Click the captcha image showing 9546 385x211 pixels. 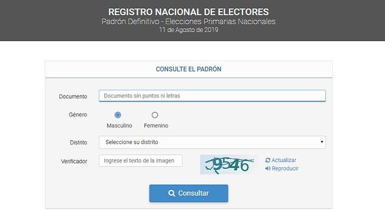229,165
